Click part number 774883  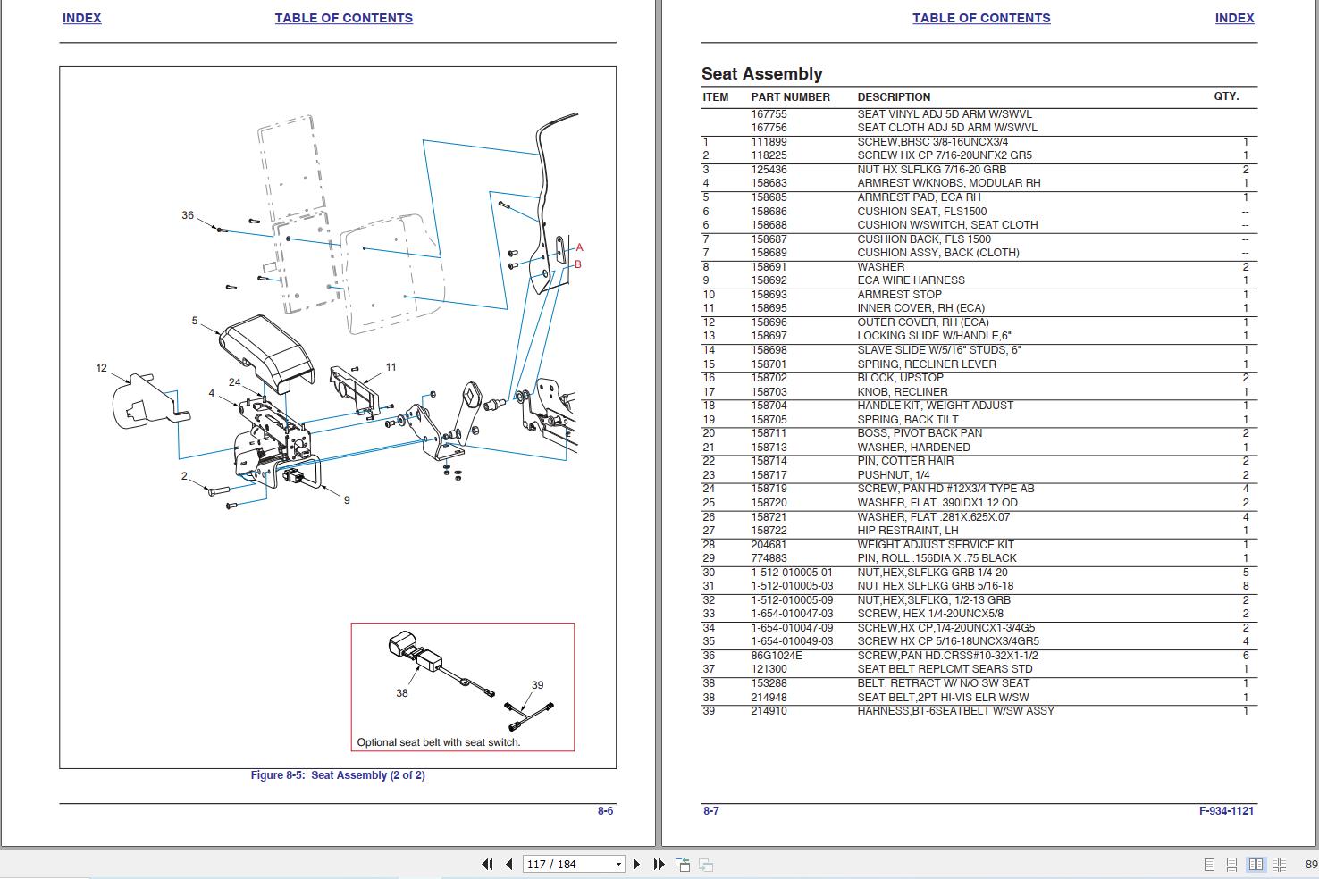tap(769, 558)
